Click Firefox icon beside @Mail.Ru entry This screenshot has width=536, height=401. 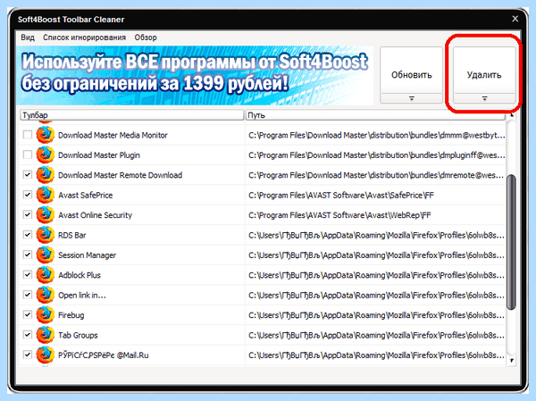pyautogui.click(x=46, y=355)
